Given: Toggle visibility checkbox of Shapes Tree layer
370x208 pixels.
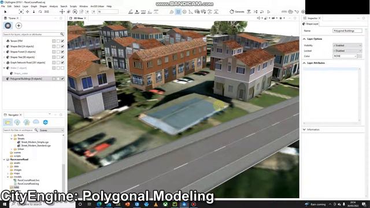Looking at the screenshot, I should point(62,57).
